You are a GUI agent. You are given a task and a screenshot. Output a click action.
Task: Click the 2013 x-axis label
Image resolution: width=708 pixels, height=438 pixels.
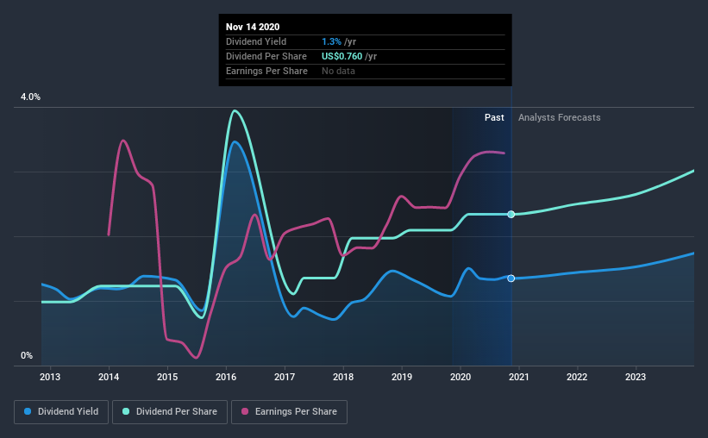tap(50, 377)
